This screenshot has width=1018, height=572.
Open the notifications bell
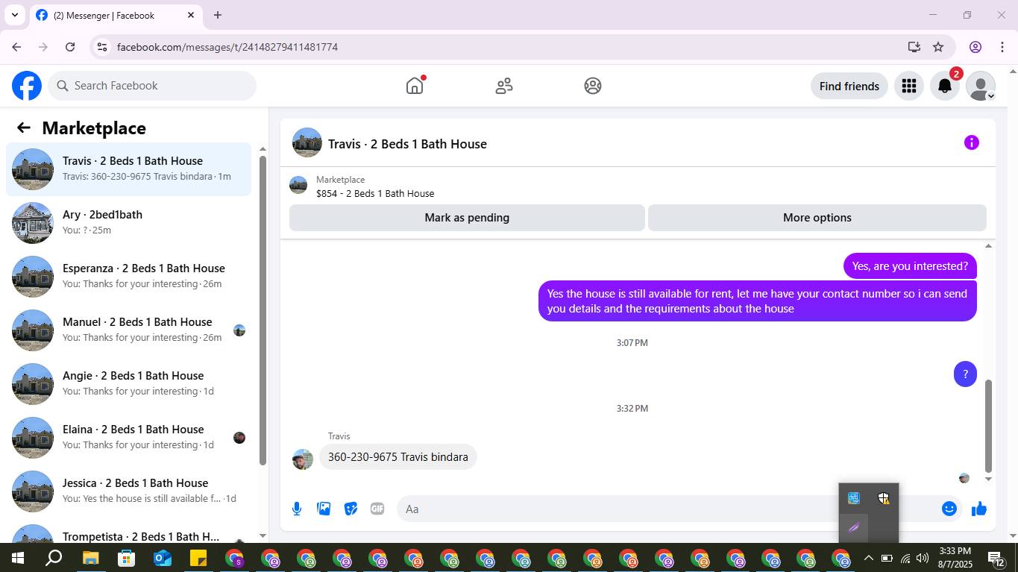[945, 86]
